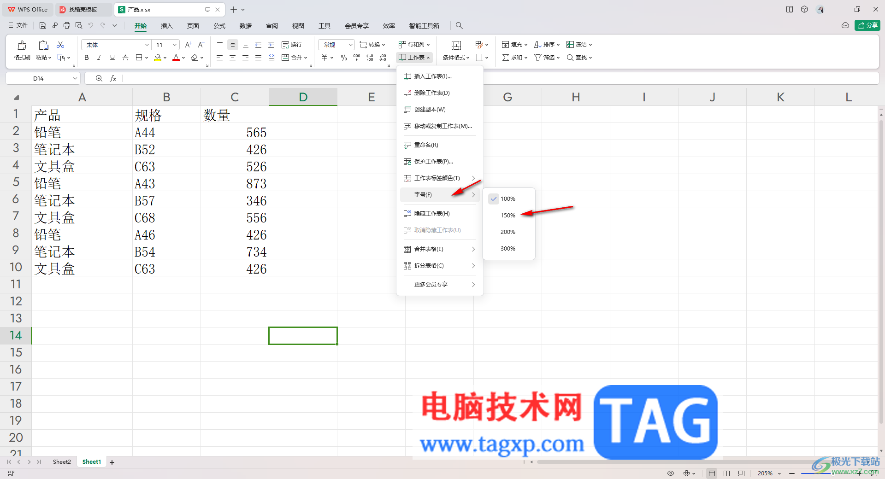This screenshot has height=479, width=885.
Task: Expand the Name Box dropdown for D14
Action: tap(75, 79)
